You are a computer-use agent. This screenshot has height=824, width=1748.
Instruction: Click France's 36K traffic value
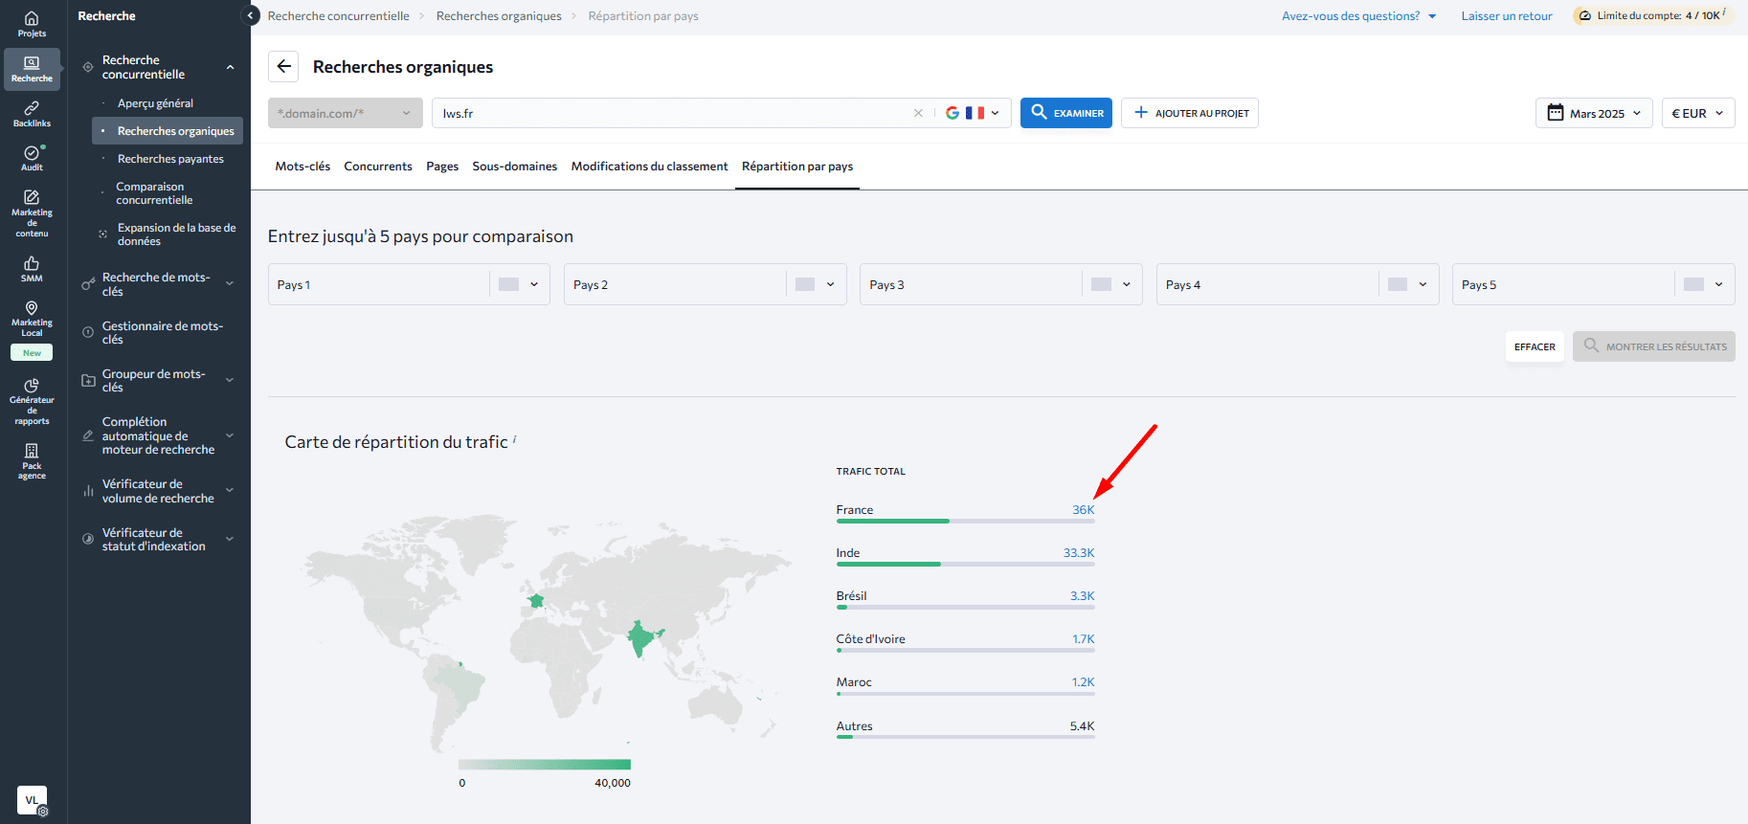[x=1083, y=510]
